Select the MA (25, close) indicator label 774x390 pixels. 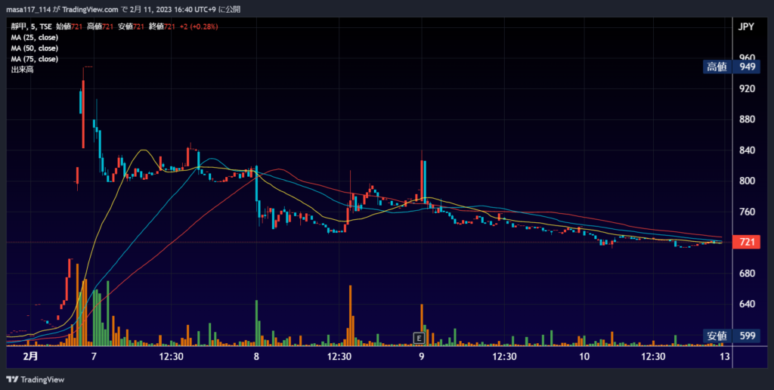(x=35, y=38)
